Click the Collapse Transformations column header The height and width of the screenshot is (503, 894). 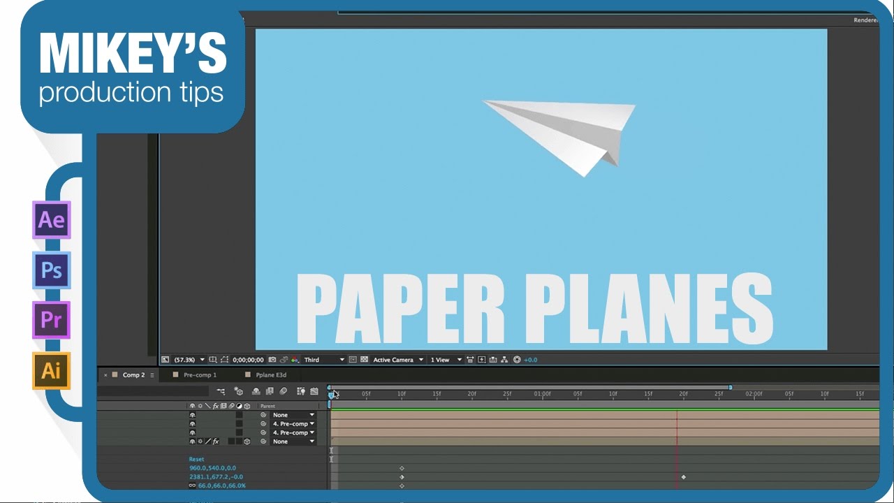point(200,406)
